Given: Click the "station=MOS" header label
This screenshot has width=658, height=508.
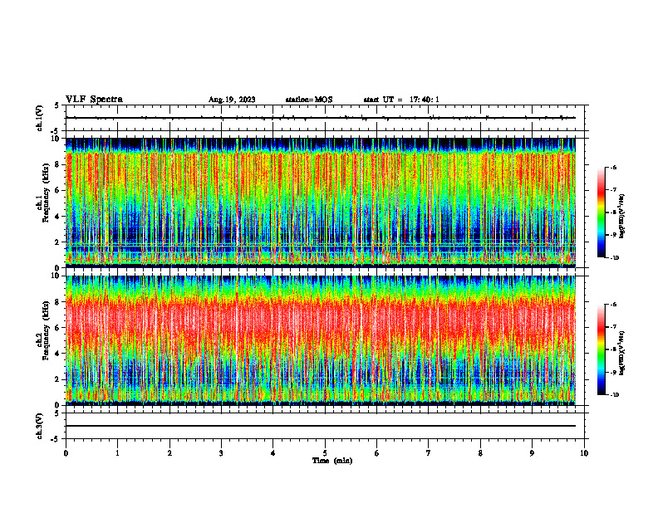Looking at the screenshot, I should (309, 100).
